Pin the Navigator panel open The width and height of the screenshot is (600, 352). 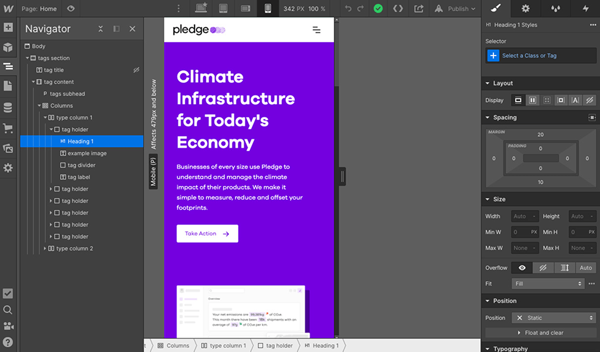(x=116, y=29)
